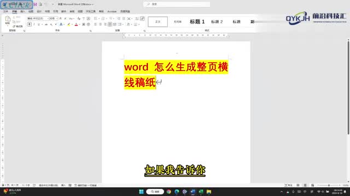This screenshot has width=350, height=196.
Task: Open the Font size combo box
Action: tap(54, 19)
